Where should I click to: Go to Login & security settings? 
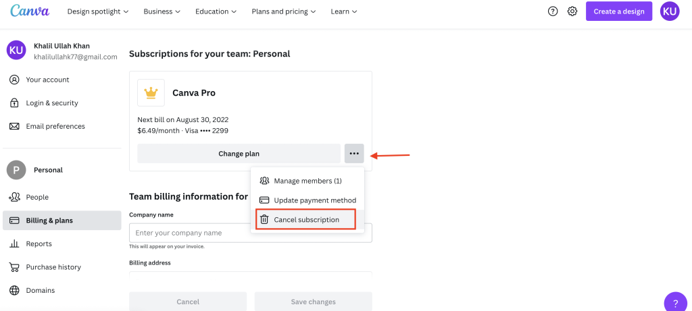pos(51,103)
